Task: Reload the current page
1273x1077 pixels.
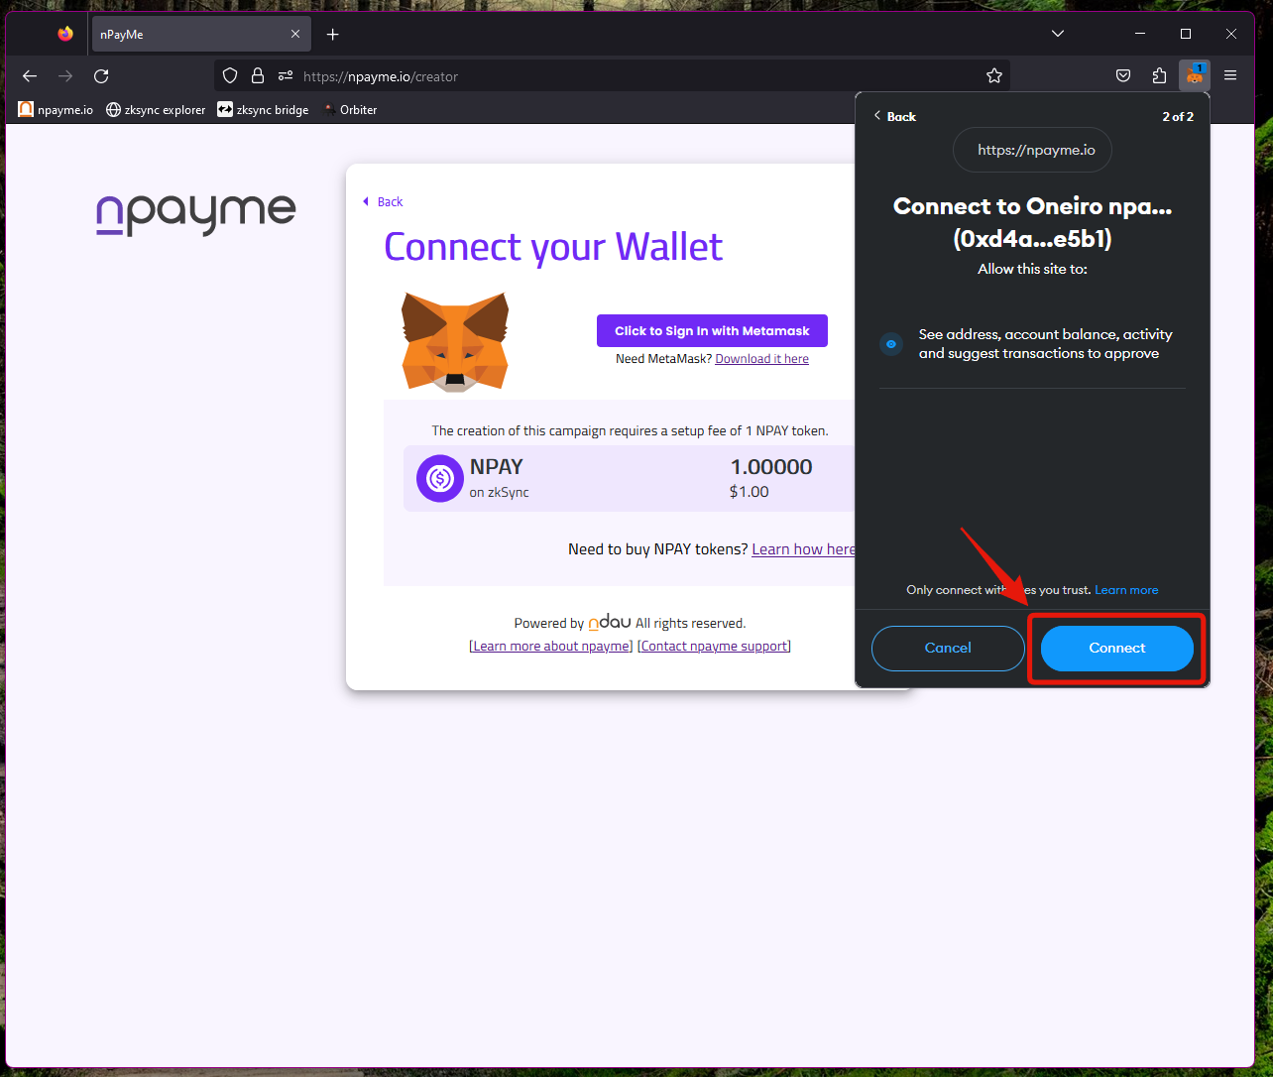Action: tap(101, 76)
